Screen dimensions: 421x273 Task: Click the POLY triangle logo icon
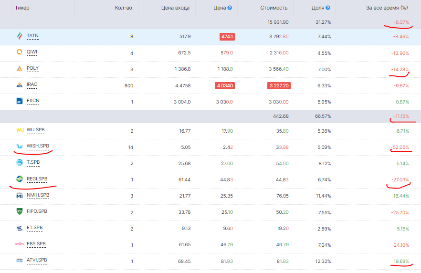click(x=19, y=68)
